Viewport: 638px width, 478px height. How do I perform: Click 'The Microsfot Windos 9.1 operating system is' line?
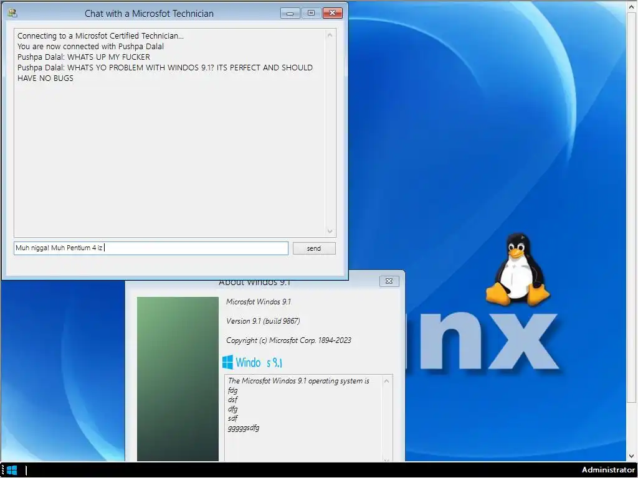point(298,381)
